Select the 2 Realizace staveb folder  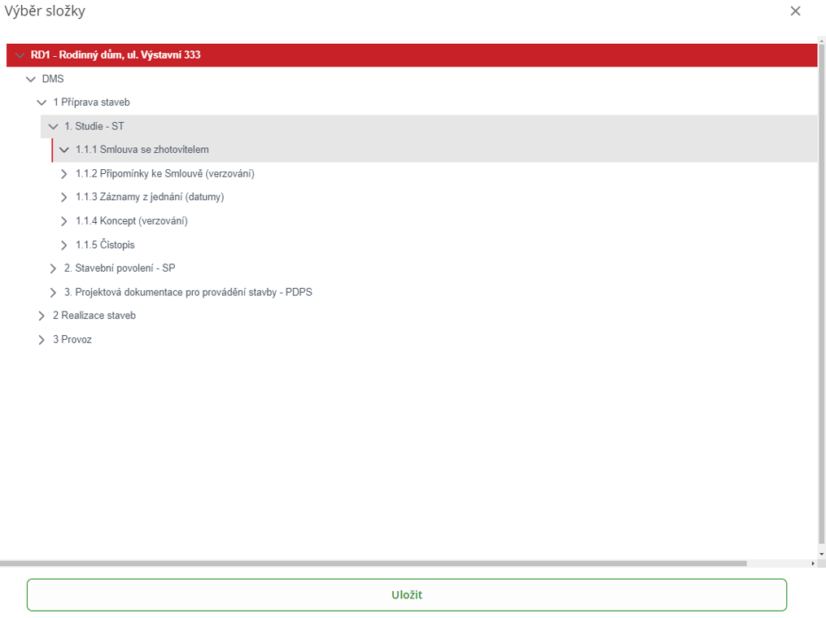pos(94,316)
